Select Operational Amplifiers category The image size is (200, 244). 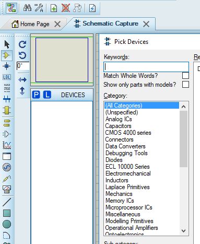click(x=142, y=228)
